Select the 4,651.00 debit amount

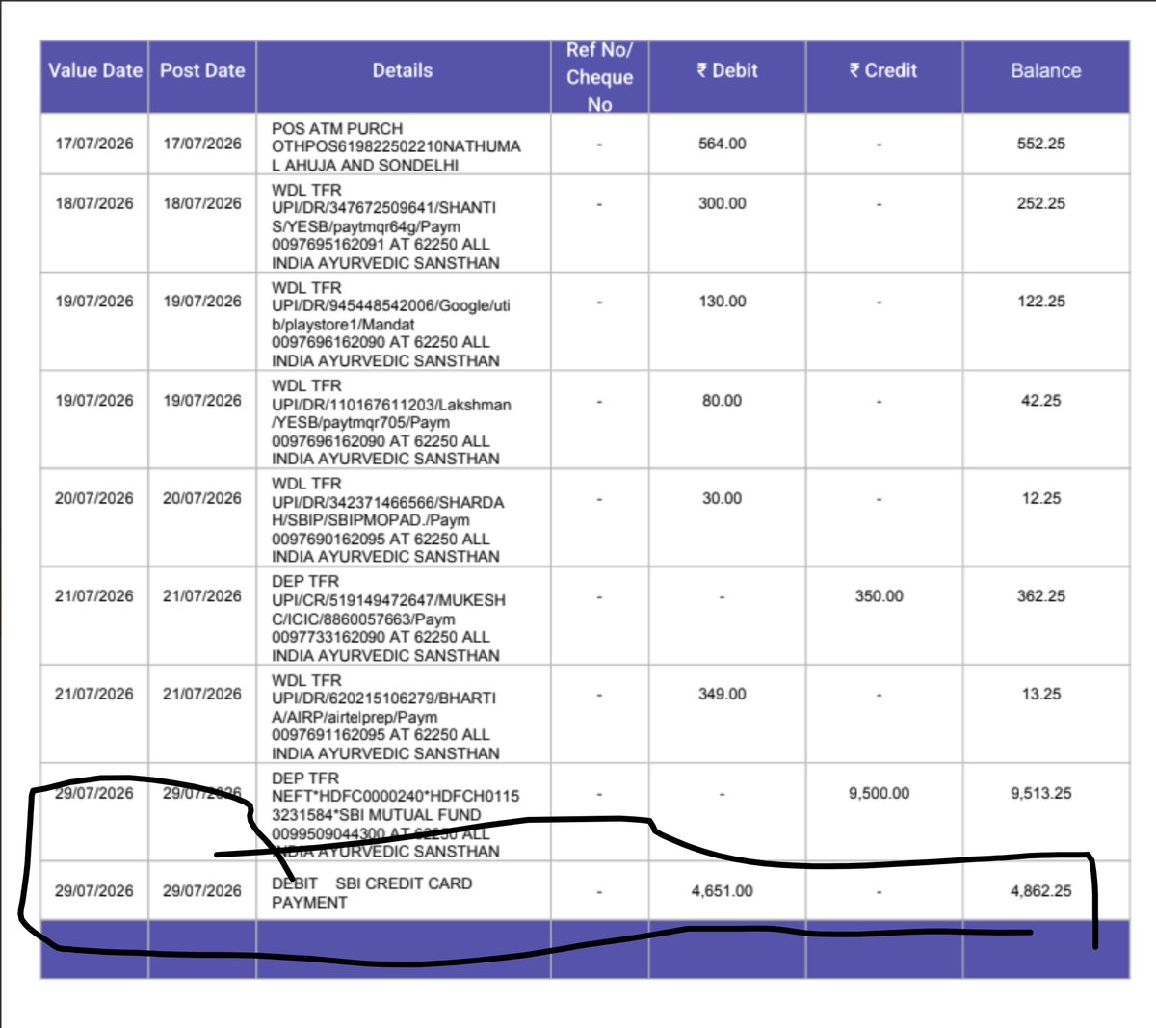pos(722,891)
